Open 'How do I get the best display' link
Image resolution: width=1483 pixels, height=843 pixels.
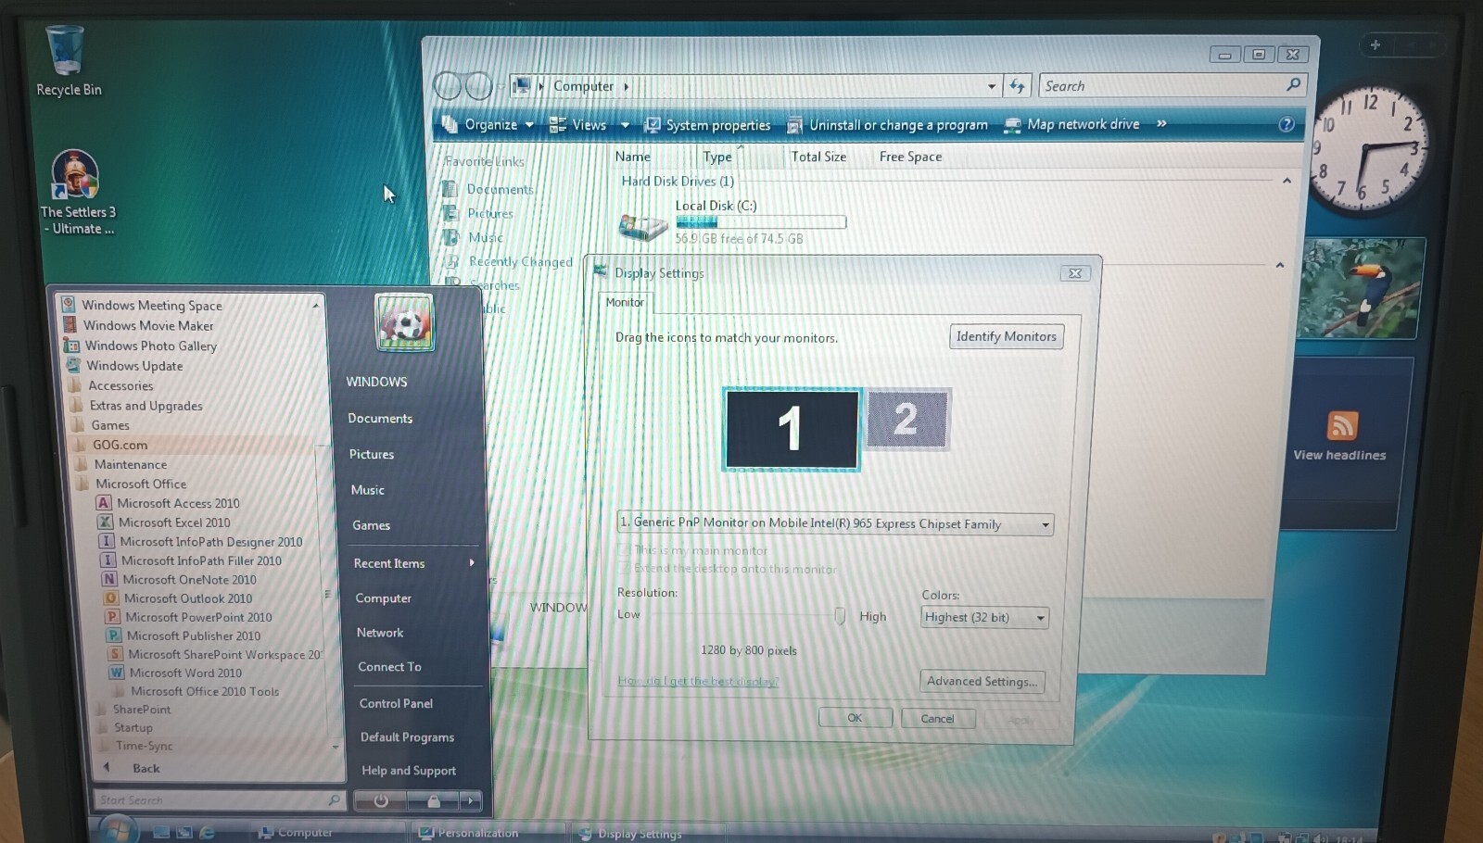pos(698,681)
